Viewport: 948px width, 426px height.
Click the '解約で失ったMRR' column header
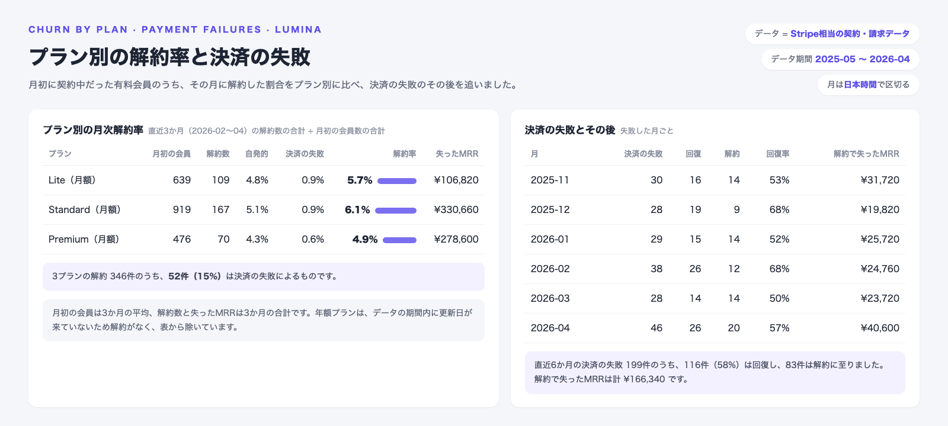[866, 154]
